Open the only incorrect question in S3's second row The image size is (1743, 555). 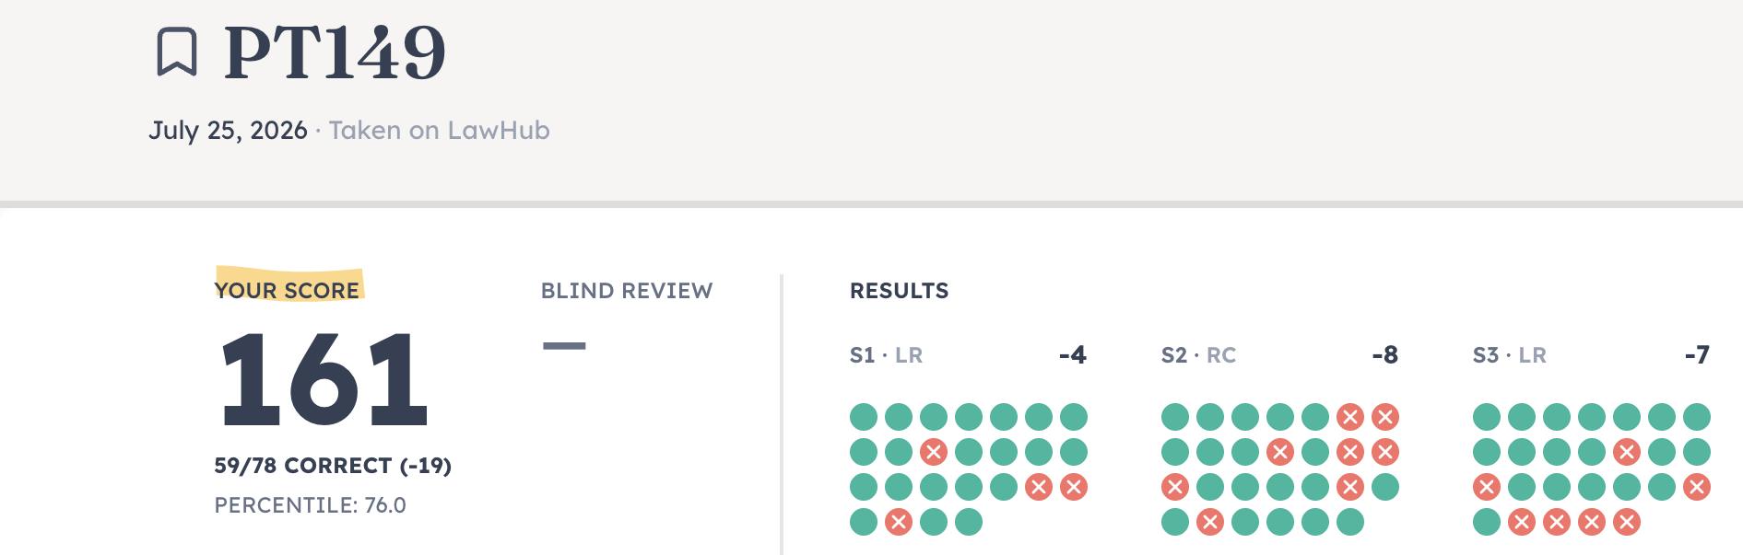(1627, 452)
